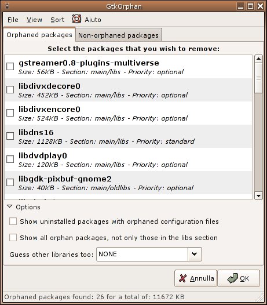Image resolution: width=267 pixels, height=305 pixels.
Task: Click the scrollbar up arrow
Action: tap(258, 59)
